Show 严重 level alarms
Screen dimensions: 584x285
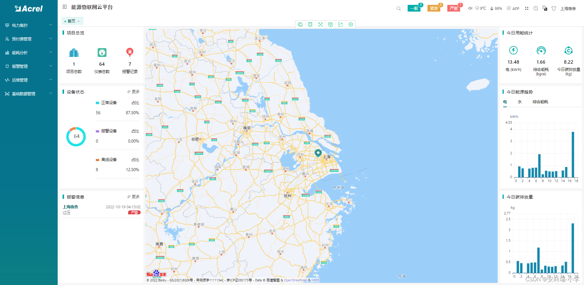point(454,8)
